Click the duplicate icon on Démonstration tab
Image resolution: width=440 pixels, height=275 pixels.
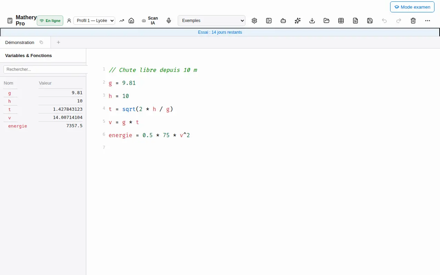pos(41,42)
